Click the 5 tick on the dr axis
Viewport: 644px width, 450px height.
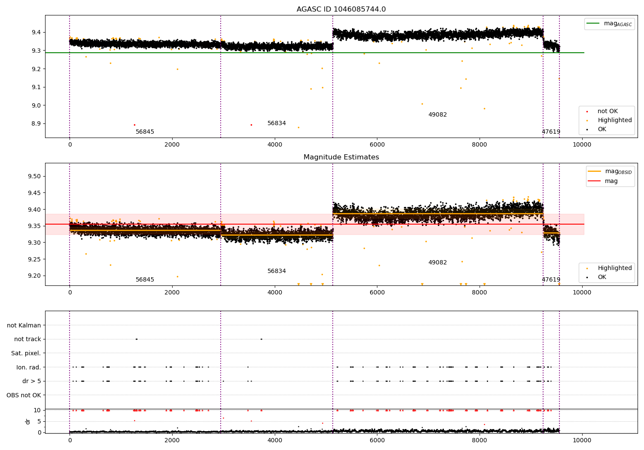[x=39, y=422]
